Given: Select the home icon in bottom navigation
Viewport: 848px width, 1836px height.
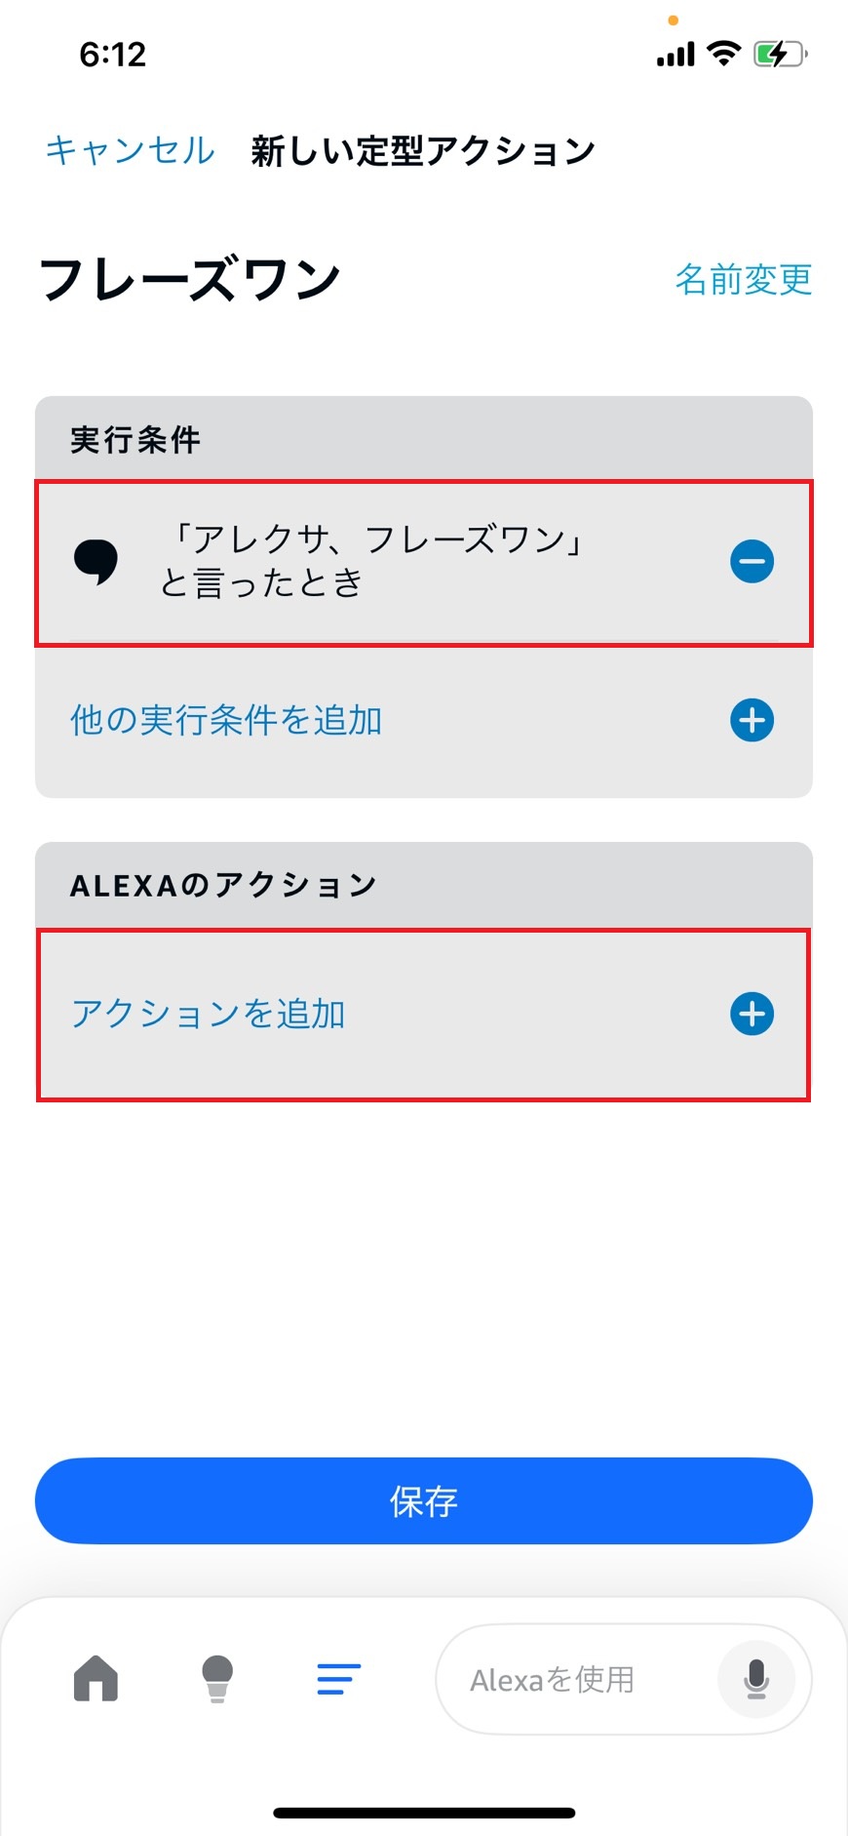Looking at the screenshot, I should tap(95, 1680).
